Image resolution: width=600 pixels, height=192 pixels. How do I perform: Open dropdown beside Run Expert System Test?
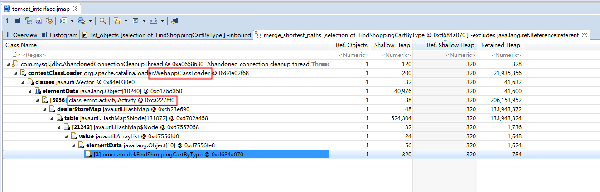coord(72,21)
